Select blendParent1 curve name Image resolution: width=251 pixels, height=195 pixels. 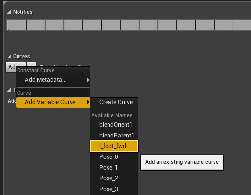[x=114, y=136]
